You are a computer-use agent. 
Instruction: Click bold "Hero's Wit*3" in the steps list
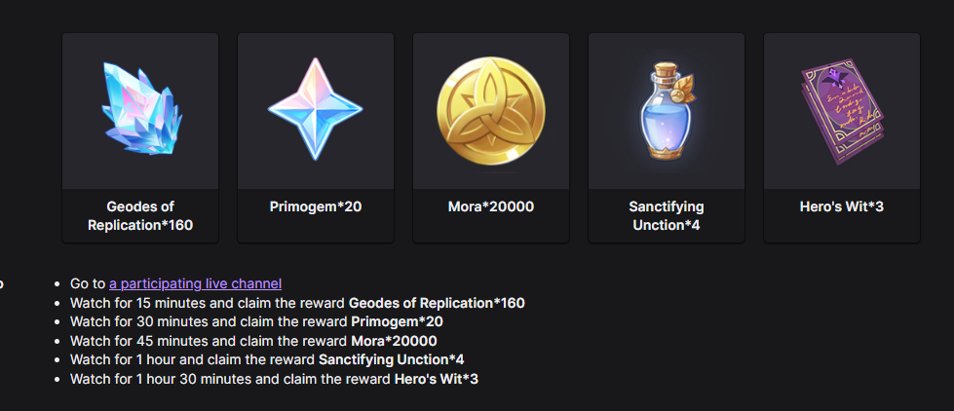click(x=436, y=378)
